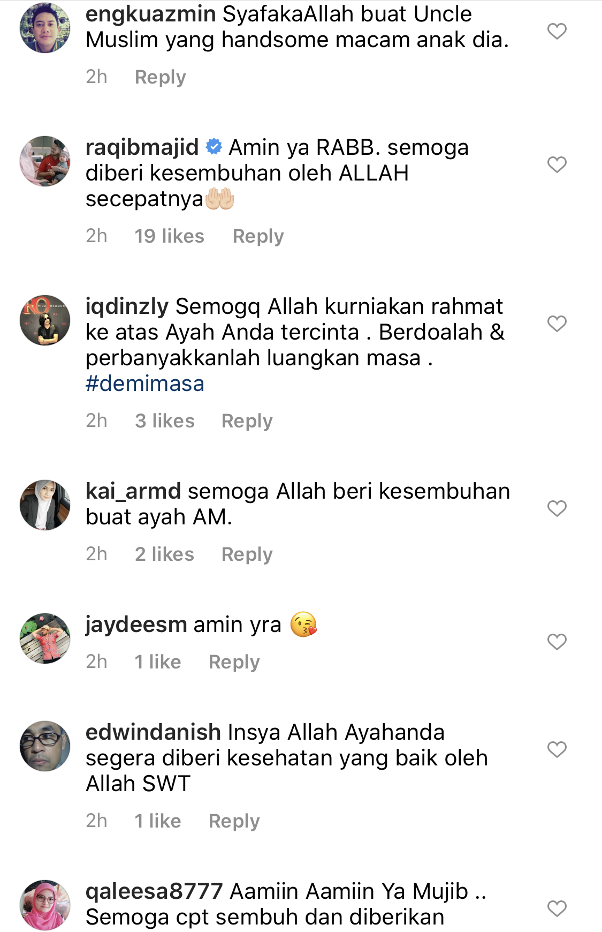
Task: Like engkuazmin's comment with heart icon
Action: coord(557,31)
